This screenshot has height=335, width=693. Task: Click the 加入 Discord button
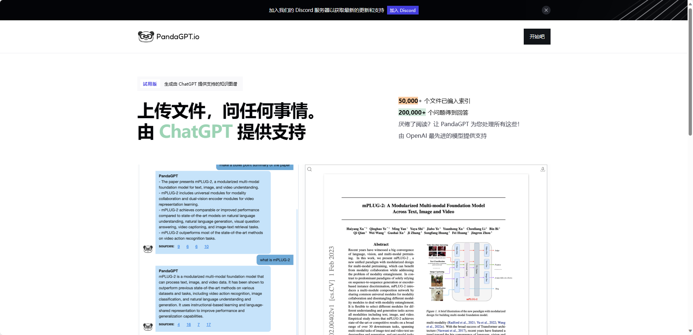coord(403,10)
